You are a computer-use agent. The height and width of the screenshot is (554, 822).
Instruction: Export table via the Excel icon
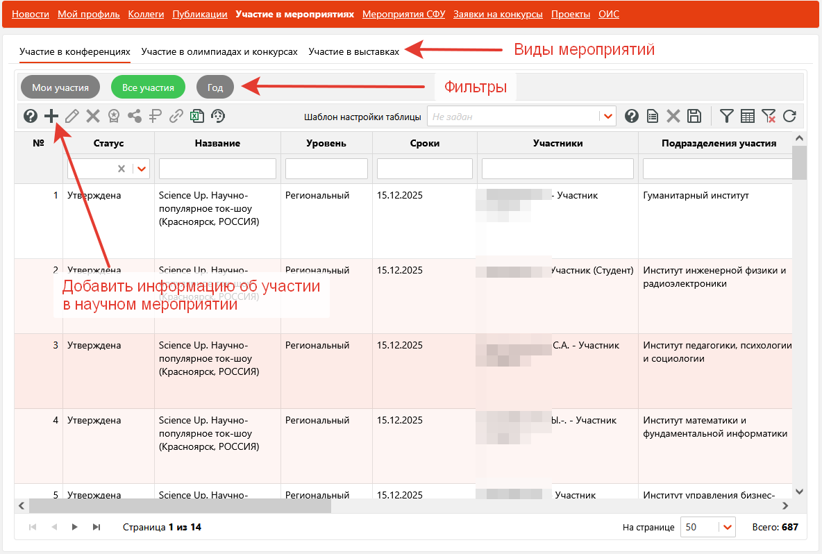[x=197, y=117]
